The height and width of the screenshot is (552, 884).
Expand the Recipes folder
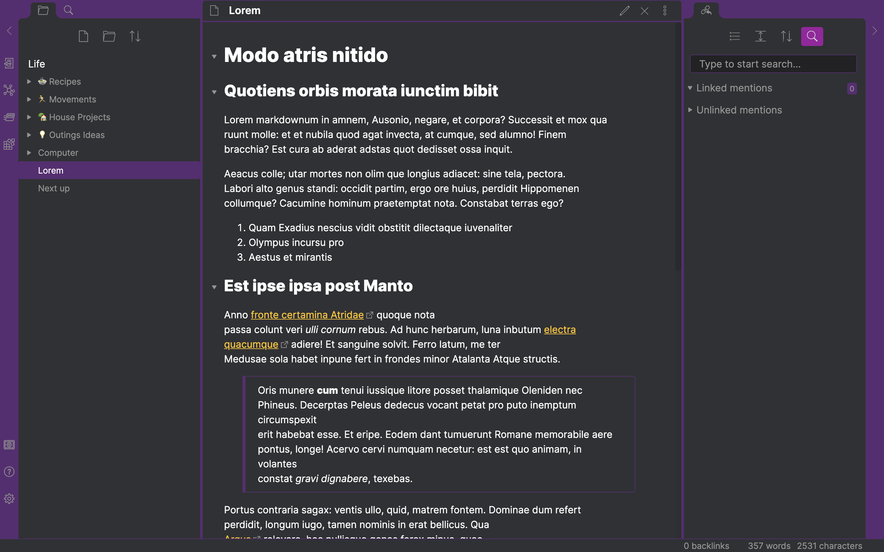(29, 81)
